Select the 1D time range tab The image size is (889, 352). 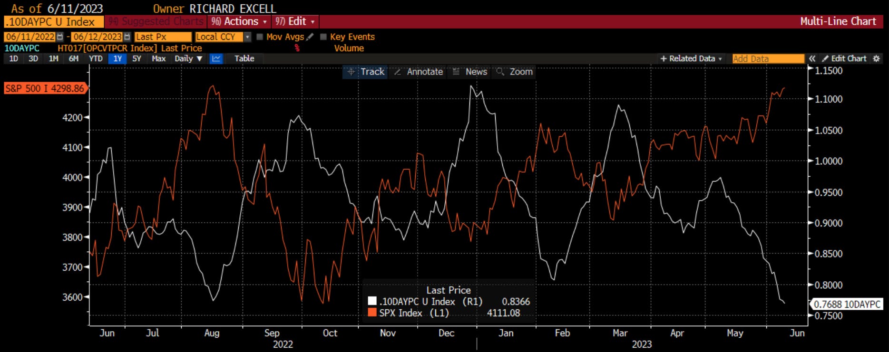click(x=14, y=58)
